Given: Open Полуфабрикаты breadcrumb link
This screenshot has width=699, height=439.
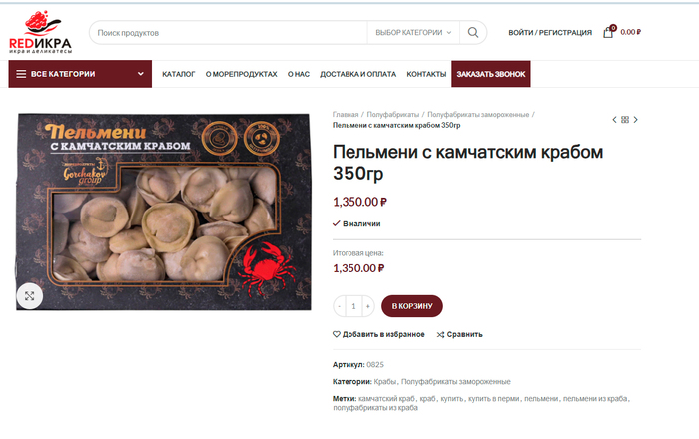Looking at the screenshot, I should (x=393, y=115).
